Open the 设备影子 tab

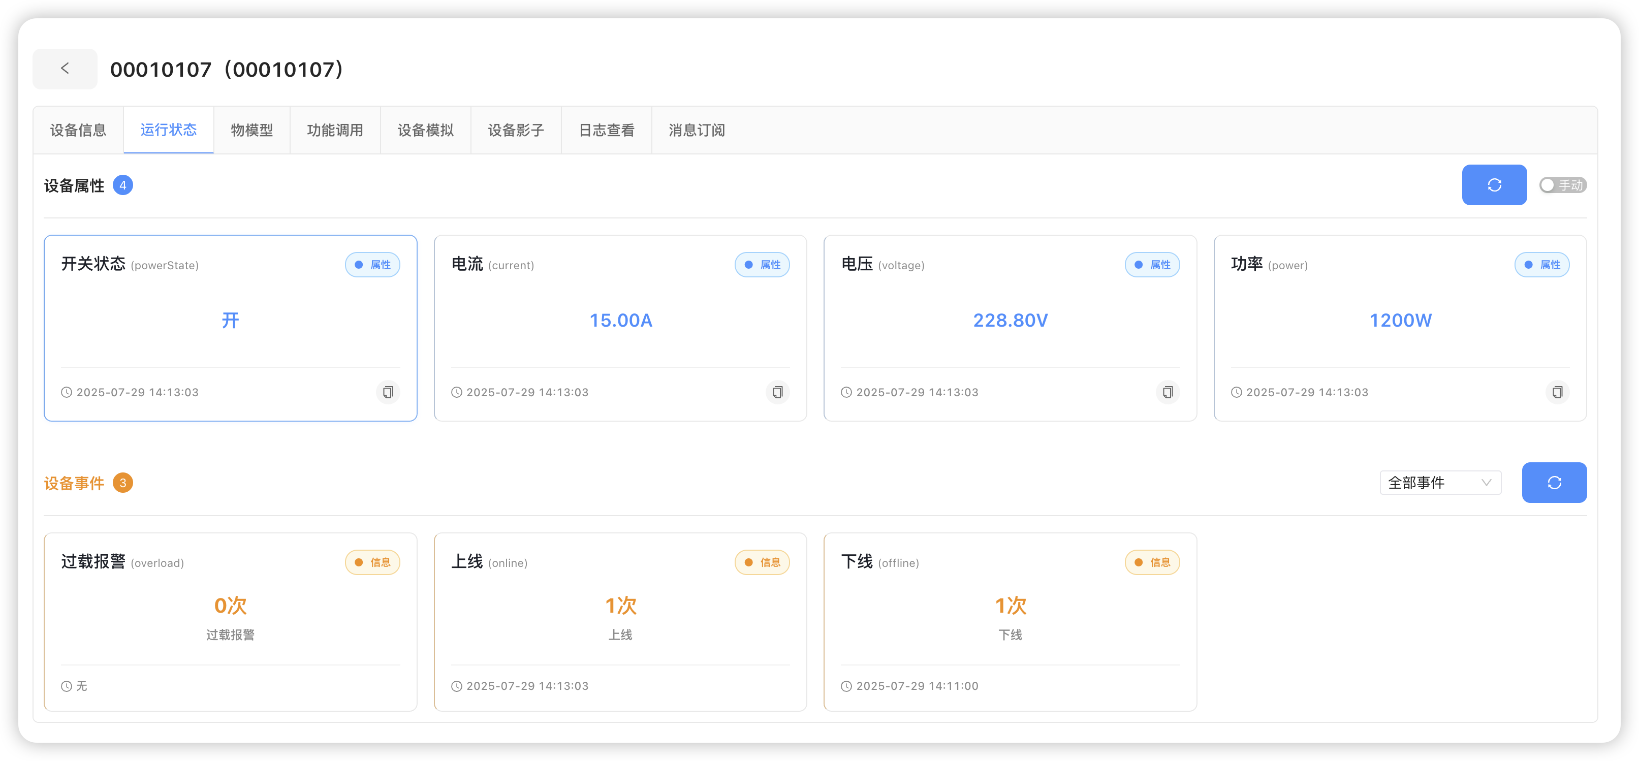515,131
